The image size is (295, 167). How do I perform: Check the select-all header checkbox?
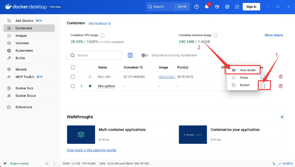pyautogui.click(x=73, y=68)
